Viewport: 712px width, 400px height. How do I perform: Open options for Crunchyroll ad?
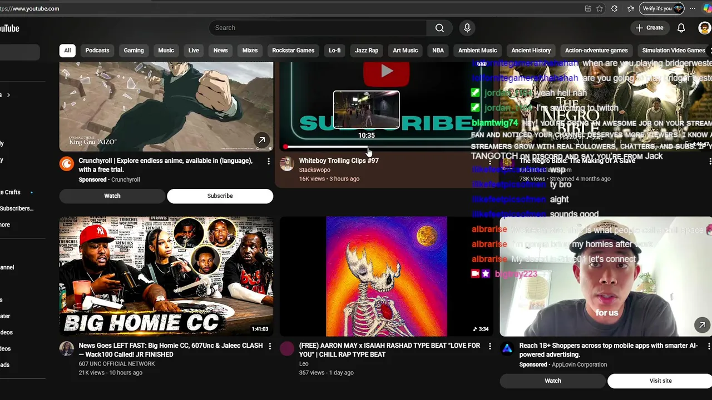pyautogui.click(x=269, y=161)
